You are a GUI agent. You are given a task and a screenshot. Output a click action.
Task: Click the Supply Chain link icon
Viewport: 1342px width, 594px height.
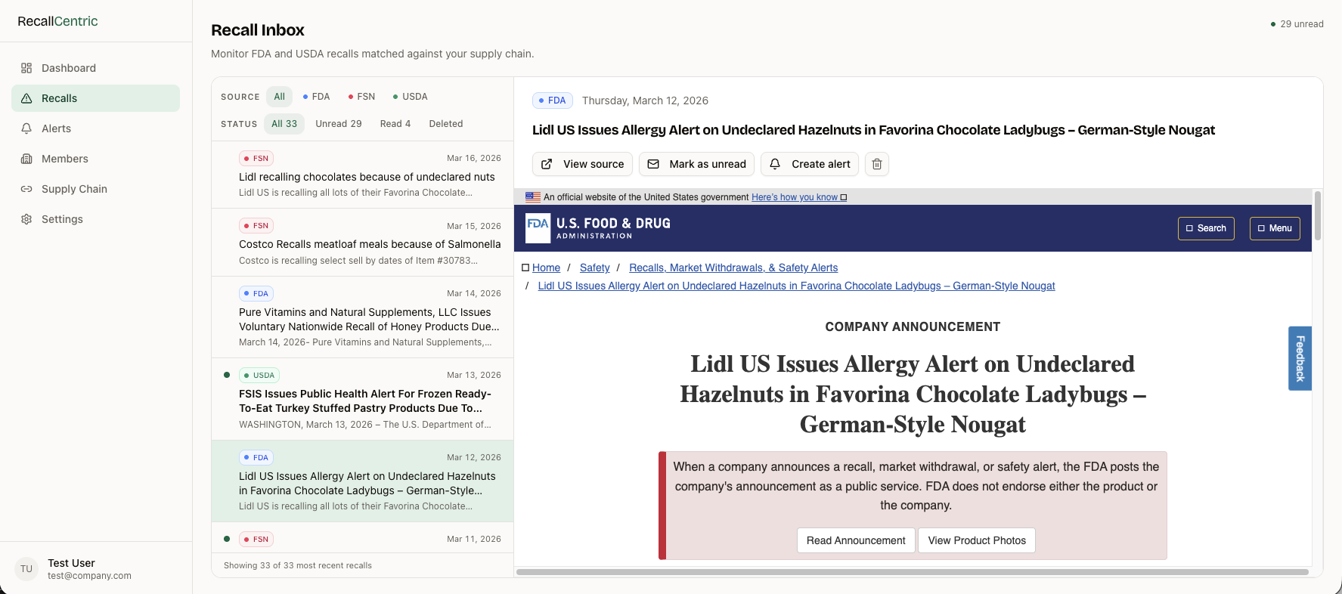coord(26,189)
